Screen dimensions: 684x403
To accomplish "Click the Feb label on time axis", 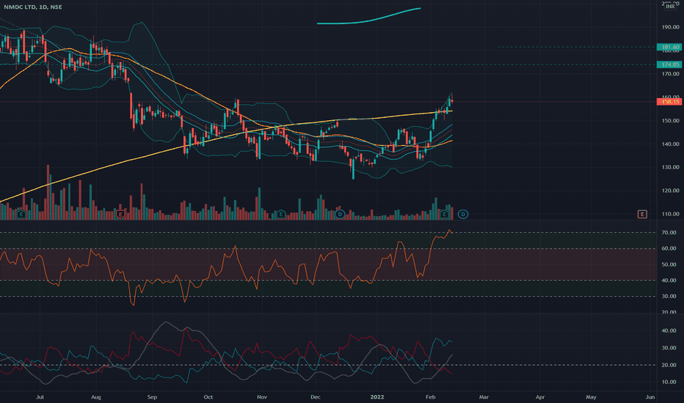I will click(x=431, y=397).
